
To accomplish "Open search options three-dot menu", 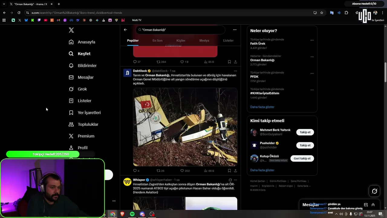I will (235, 30).
